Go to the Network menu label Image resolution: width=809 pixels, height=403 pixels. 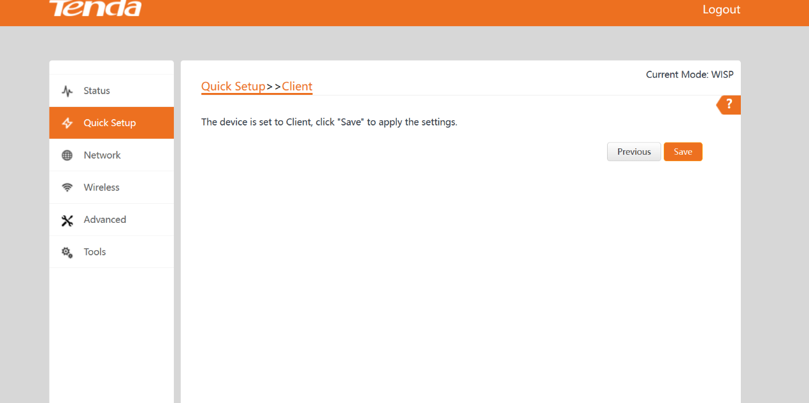(102, 155)
